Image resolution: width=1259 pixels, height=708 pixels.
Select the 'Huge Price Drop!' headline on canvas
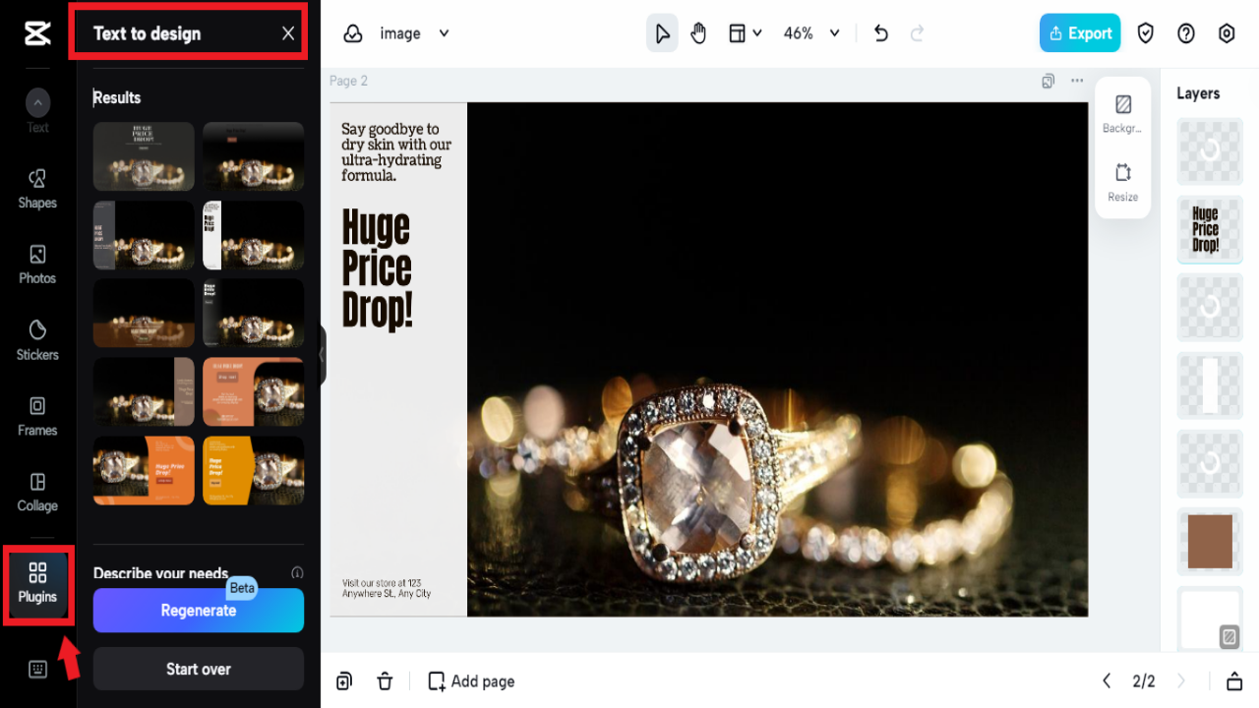(377, 267)
